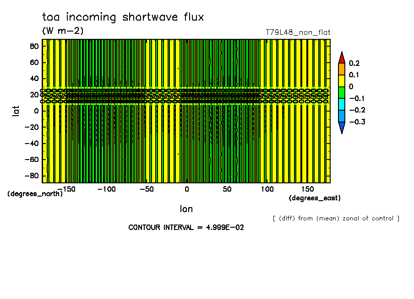Screen dimensions: 414x299
Task: Click the 150 longitude tick label
Action: point(307,189)
